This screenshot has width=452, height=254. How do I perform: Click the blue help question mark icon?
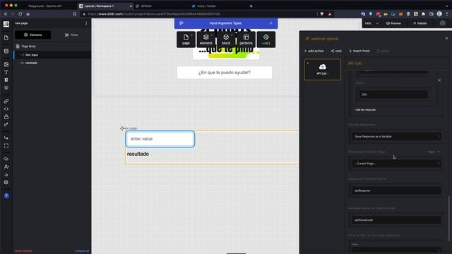pos(6,196)
